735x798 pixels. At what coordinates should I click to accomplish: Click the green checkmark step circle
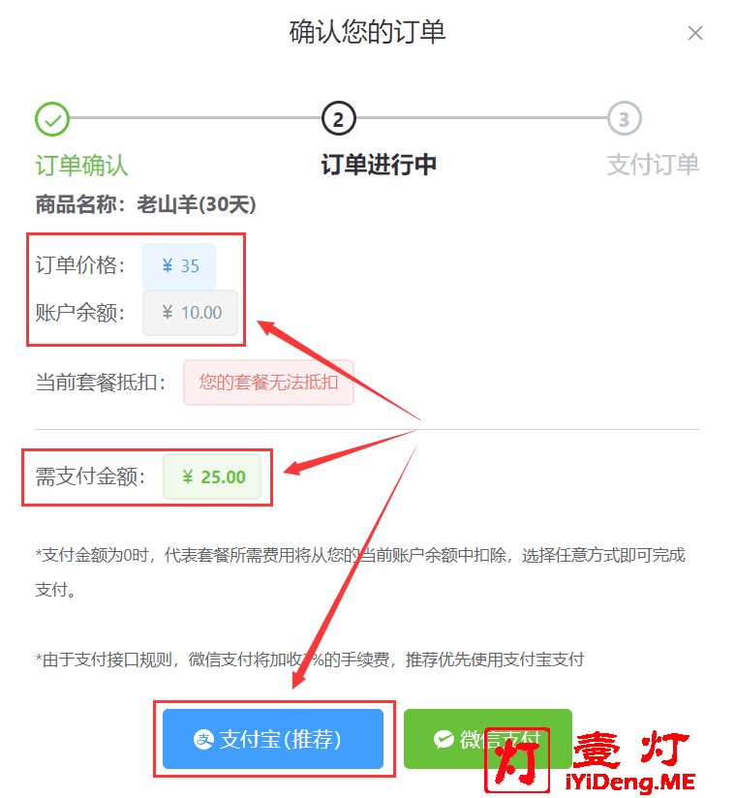(x=52, y=119)
